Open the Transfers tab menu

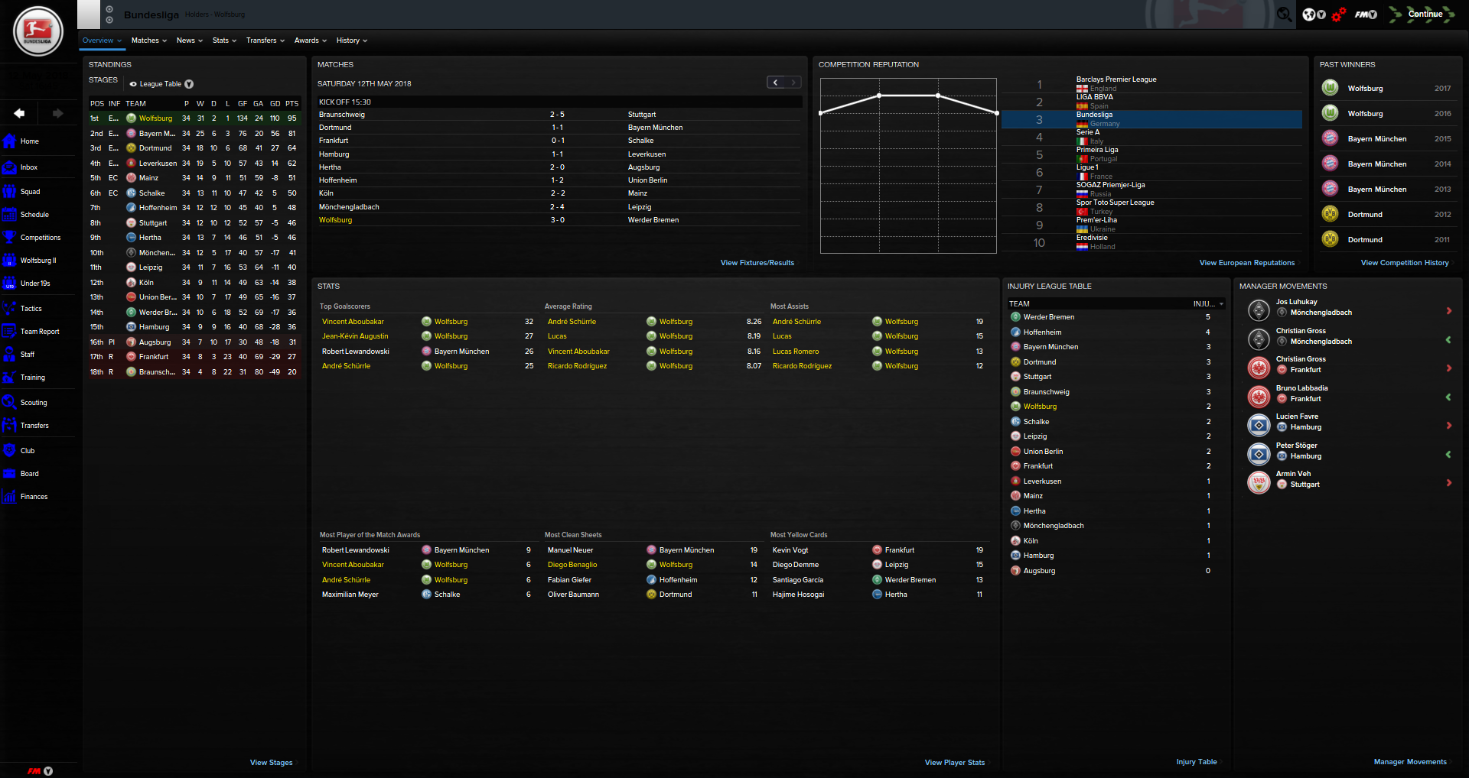click(x=265, y=41)
